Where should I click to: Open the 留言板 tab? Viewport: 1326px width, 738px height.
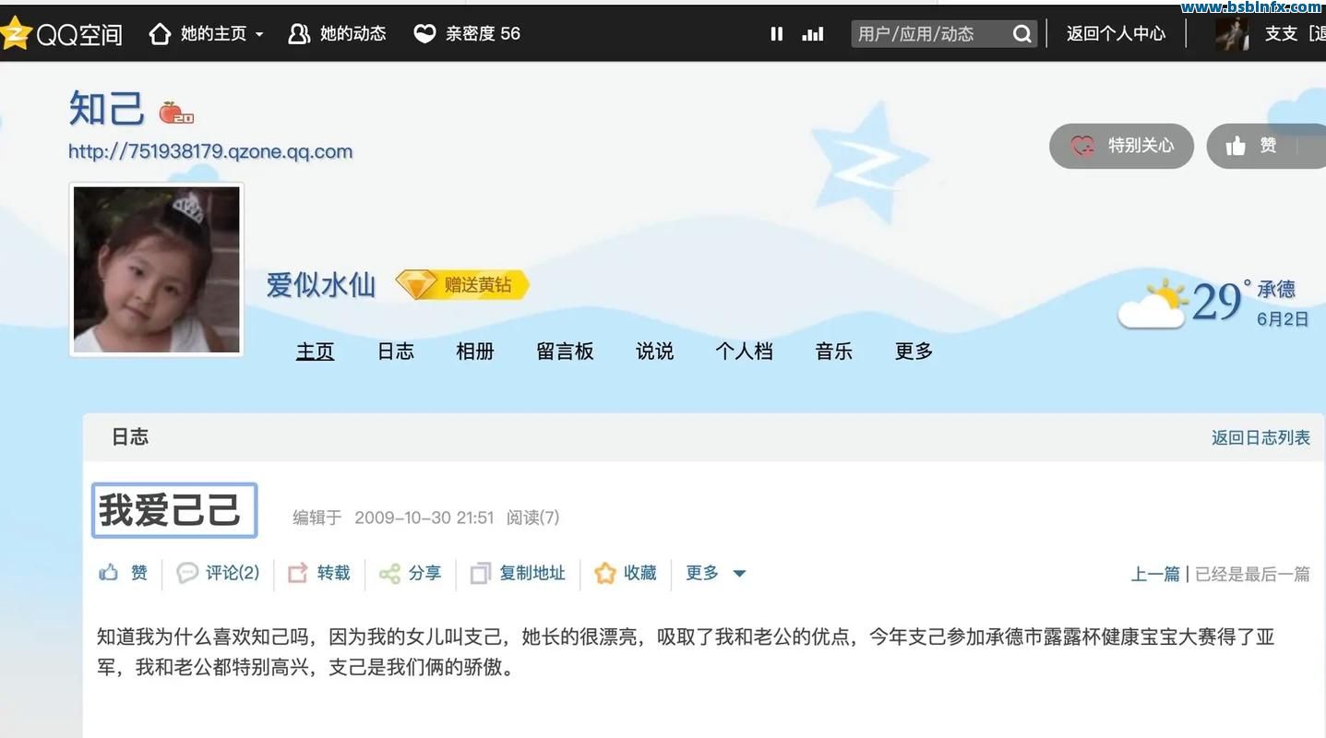[x=565, y=351]
